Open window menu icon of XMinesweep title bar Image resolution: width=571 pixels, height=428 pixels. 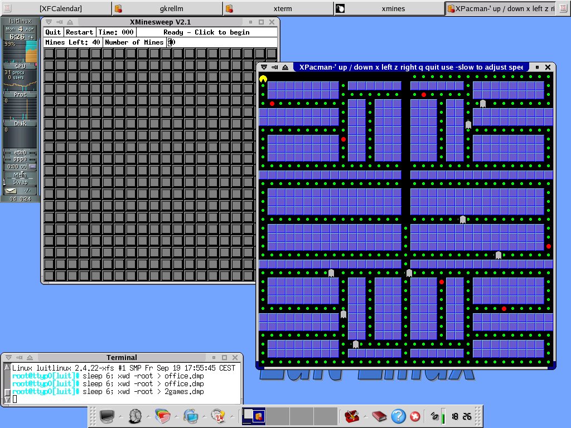pos(49,22)
